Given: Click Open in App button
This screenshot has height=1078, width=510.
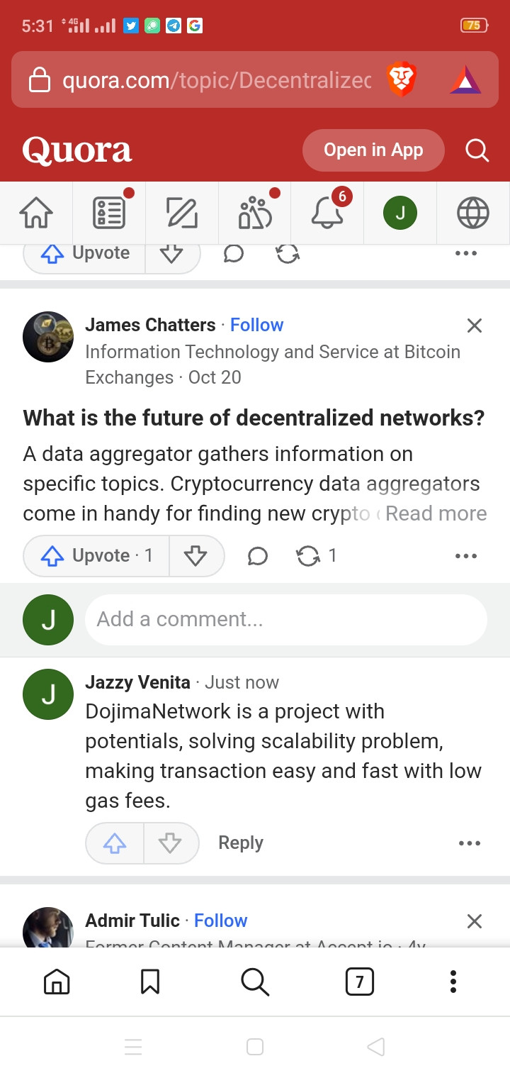Looking at the screenshot, I should tap(373, 150).
